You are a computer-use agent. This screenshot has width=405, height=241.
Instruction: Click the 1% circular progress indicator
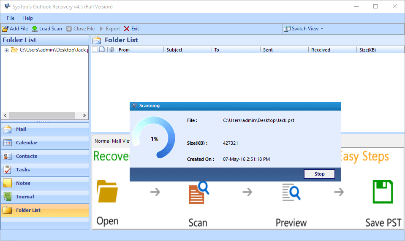click(154, 138)
